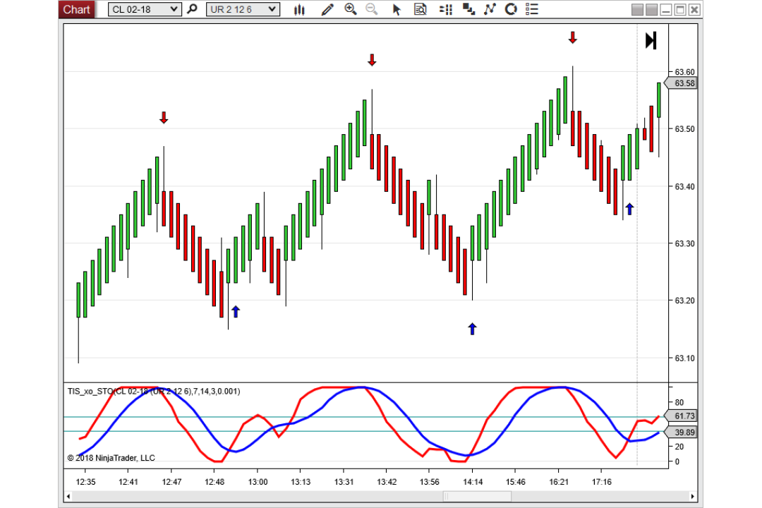The image size is (762, 508).
Task: Click the 13:00 time axis label
Action: [258, 482]
